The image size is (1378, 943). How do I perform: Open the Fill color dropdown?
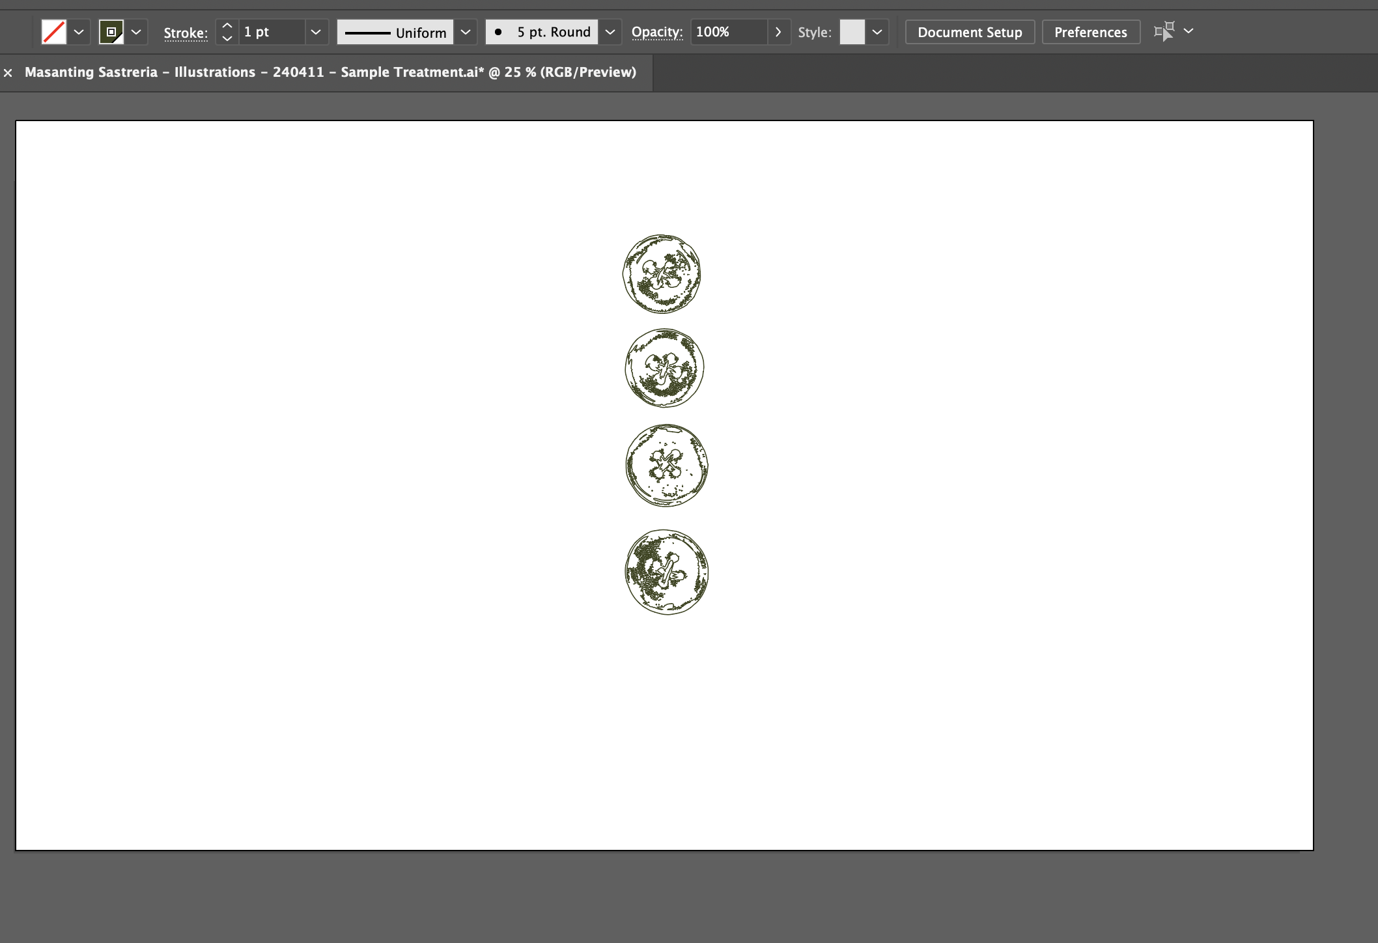[79, 31]
